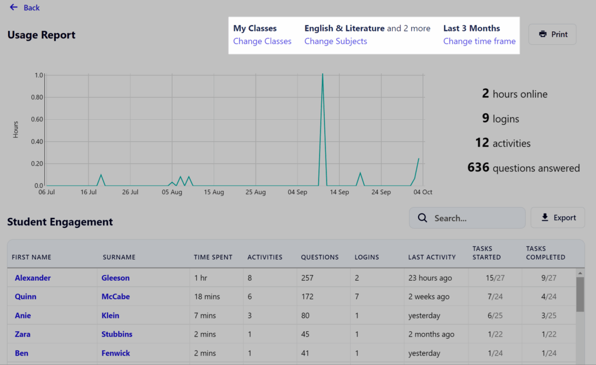Click the 'Last 3 Months' filter heading
This screenshot has height=365, width=596.
click(471, 28)
